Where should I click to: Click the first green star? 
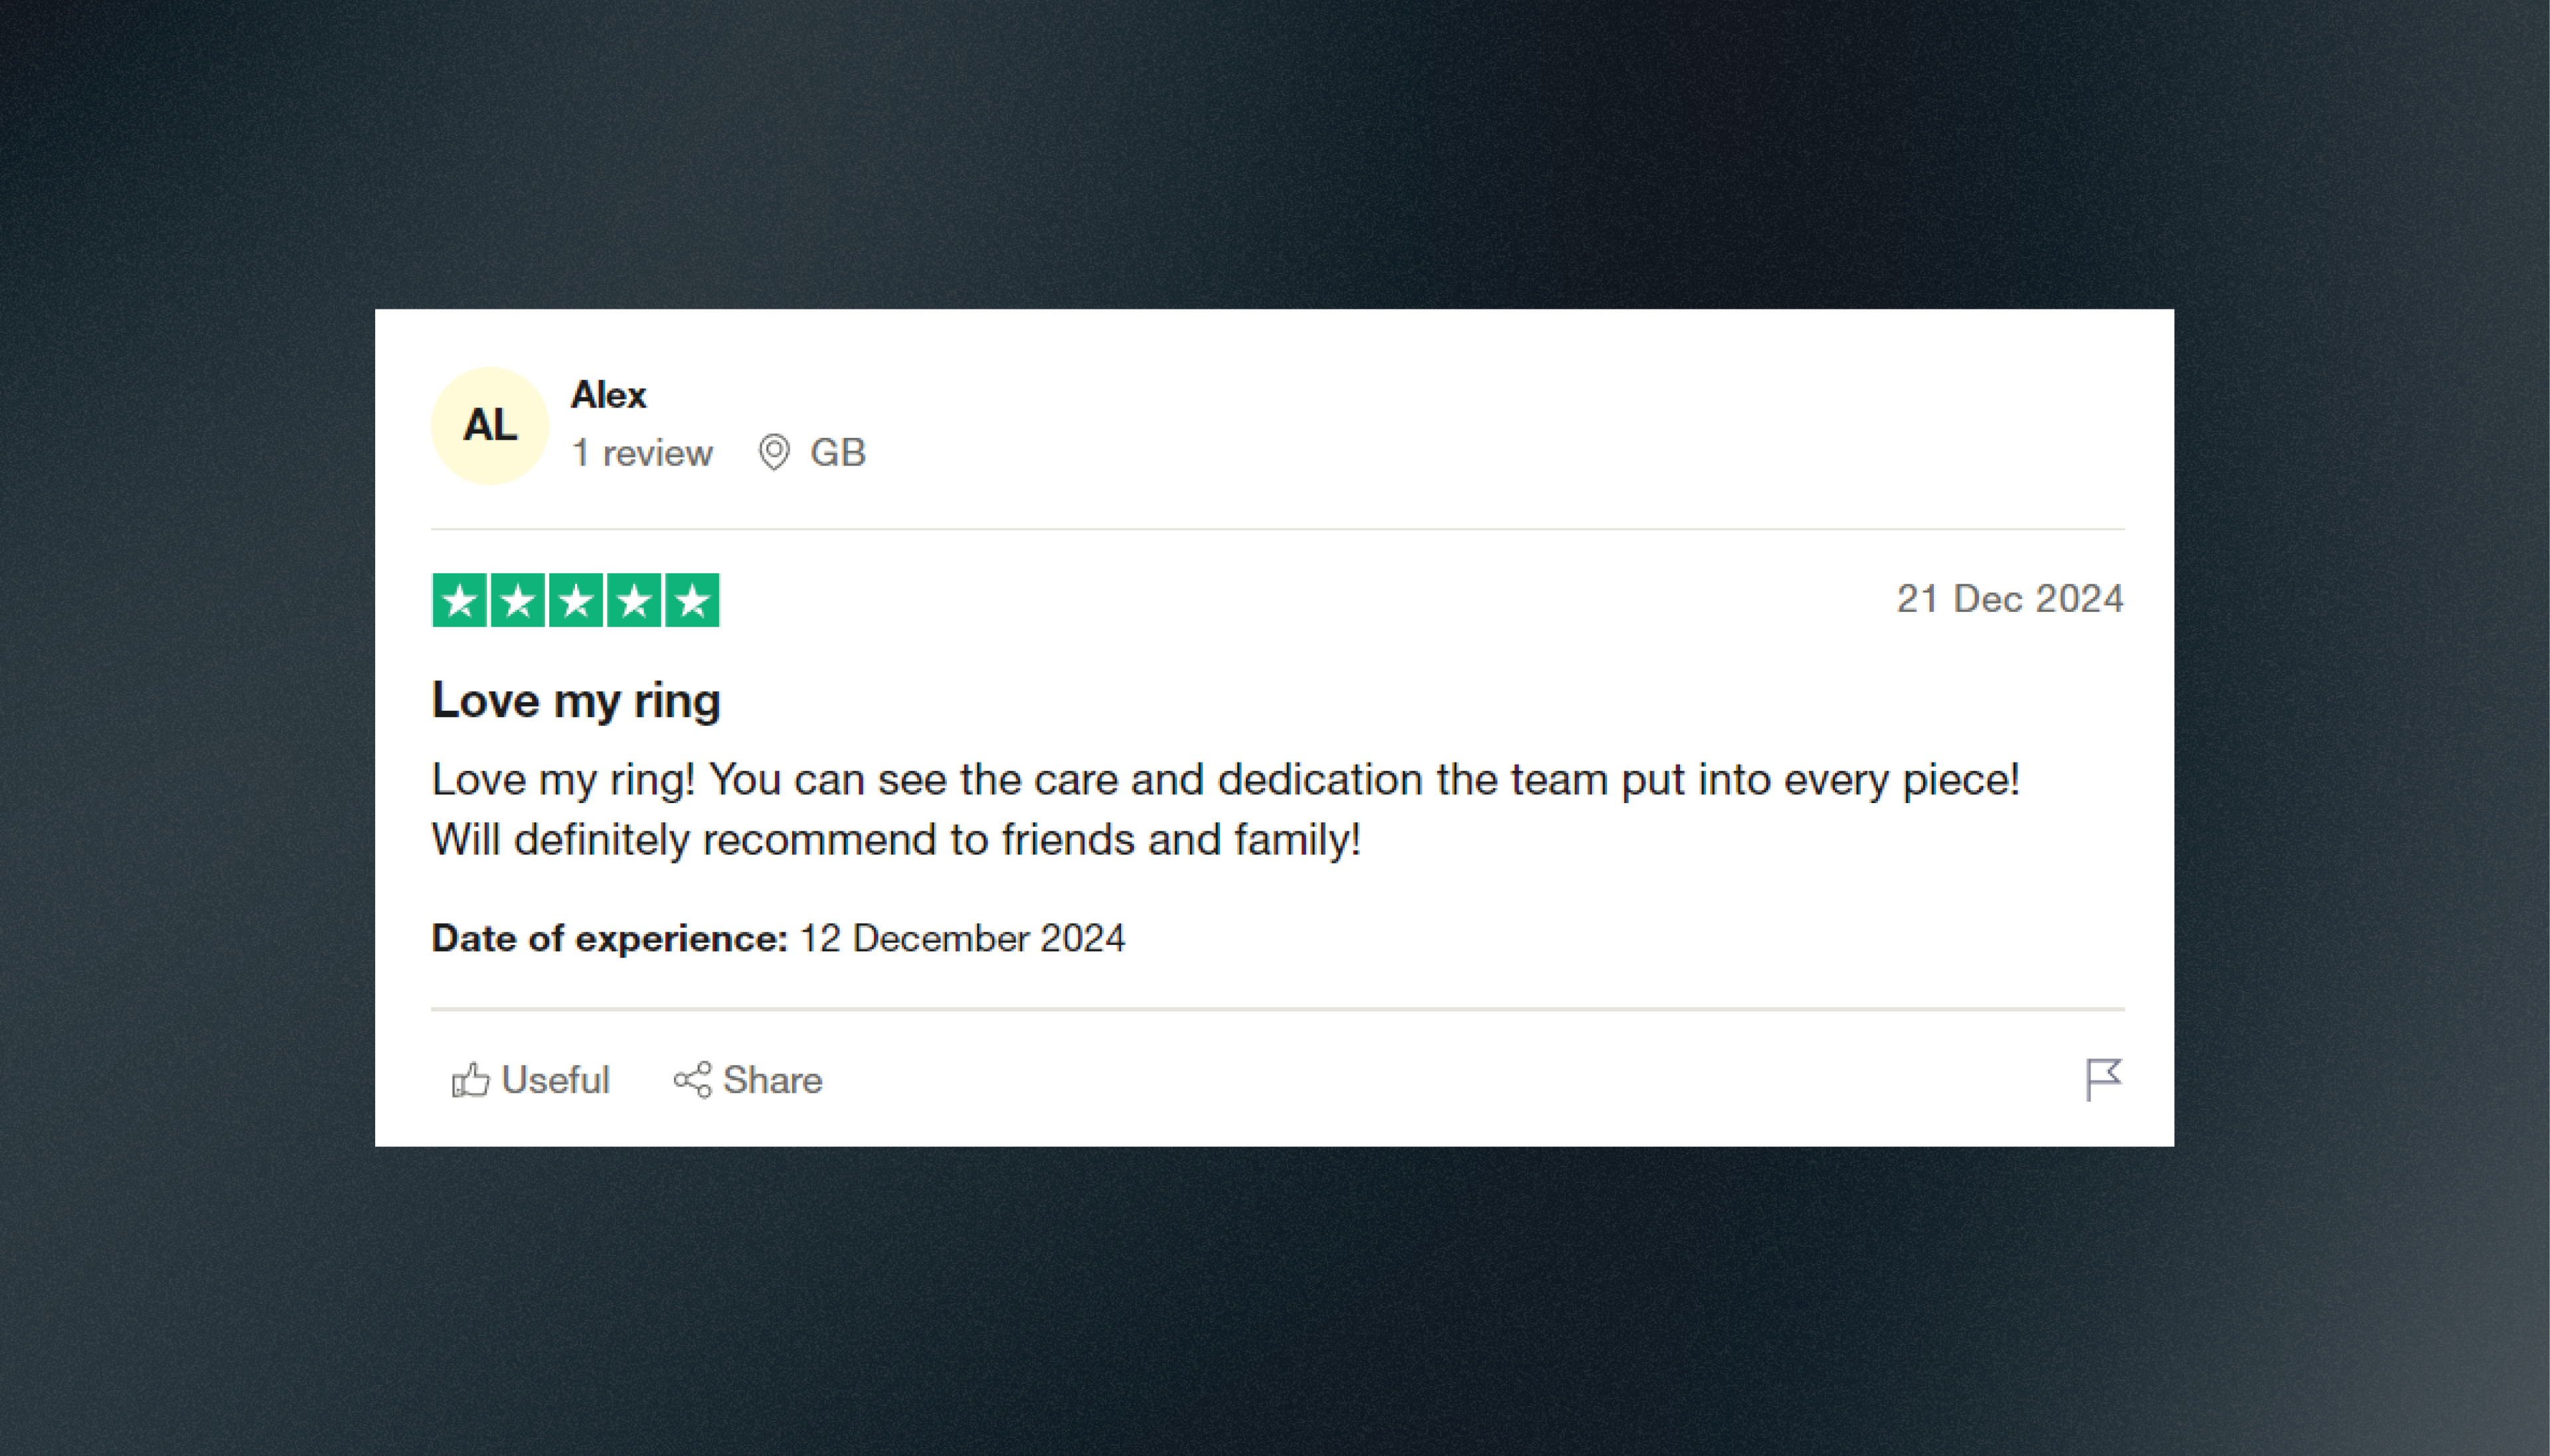459,600
